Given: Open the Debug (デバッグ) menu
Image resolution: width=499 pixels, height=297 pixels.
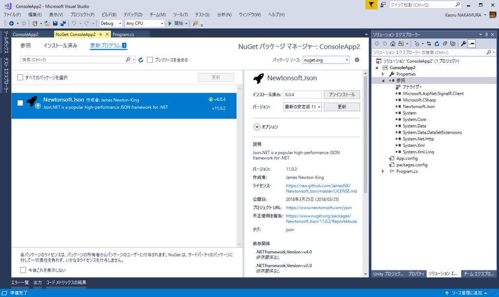Looking at the screenshot, I should point(133,15).
